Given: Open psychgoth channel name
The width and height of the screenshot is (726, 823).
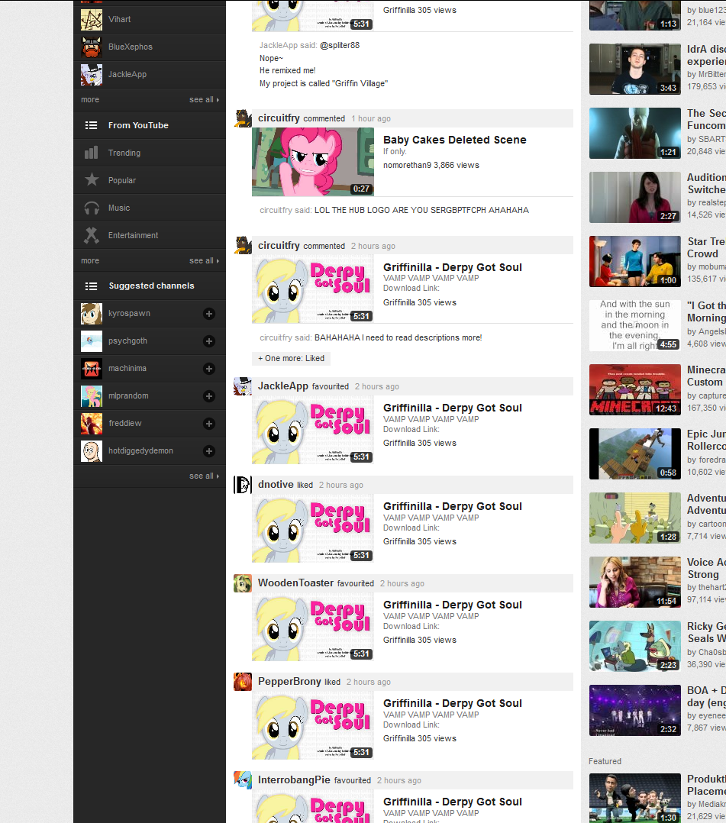Looking at the screenshot, I should pos(127,341).
